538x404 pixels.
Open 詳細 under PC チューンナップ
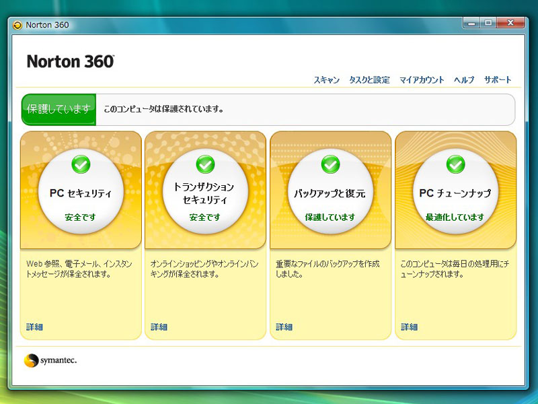(410, 327)
